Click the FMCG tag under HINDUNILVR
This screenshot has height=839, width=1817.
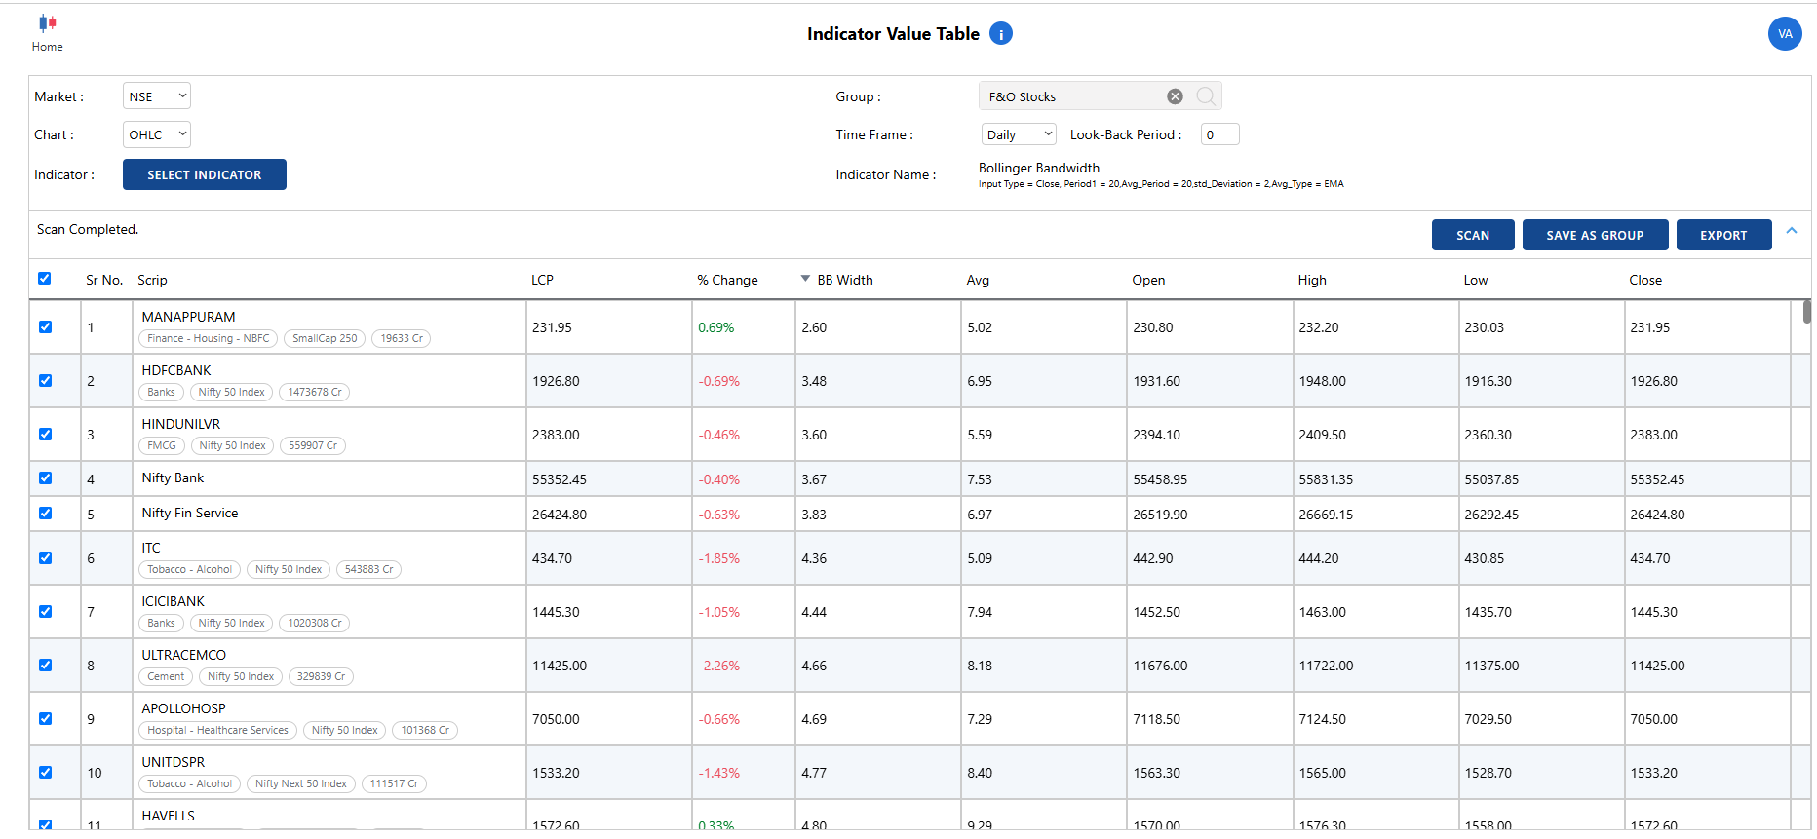[x=162, y=445]
